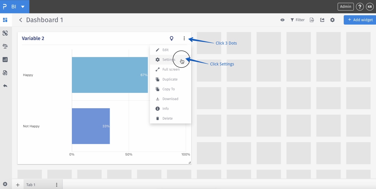
Task: Open the KR user avatar
Action: click(x=370, y=7)
